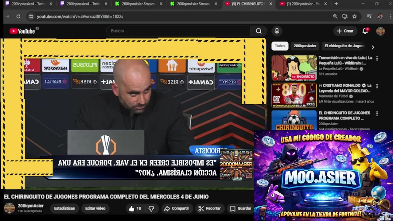Open options for recommended EL CHIRINGUITO video
The width and height of the screenshot is (393, 221).
tap(377, 114)
